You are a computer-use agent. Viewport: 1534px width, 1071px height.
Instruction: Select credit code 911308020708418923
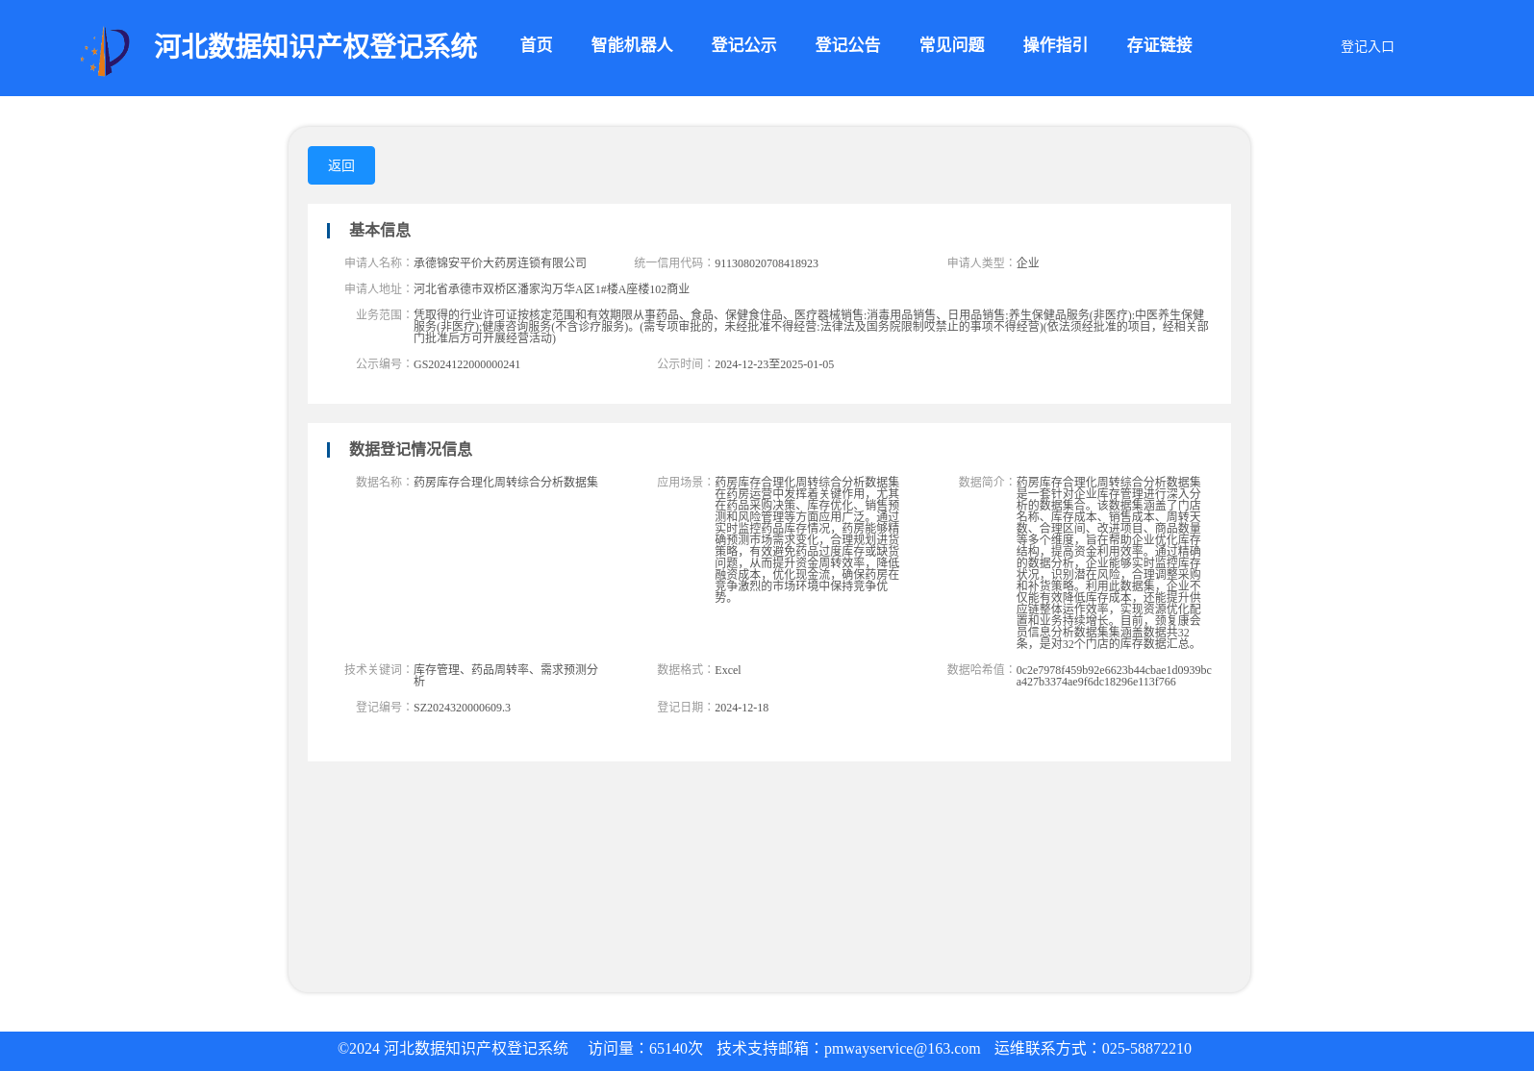(767, 263)
